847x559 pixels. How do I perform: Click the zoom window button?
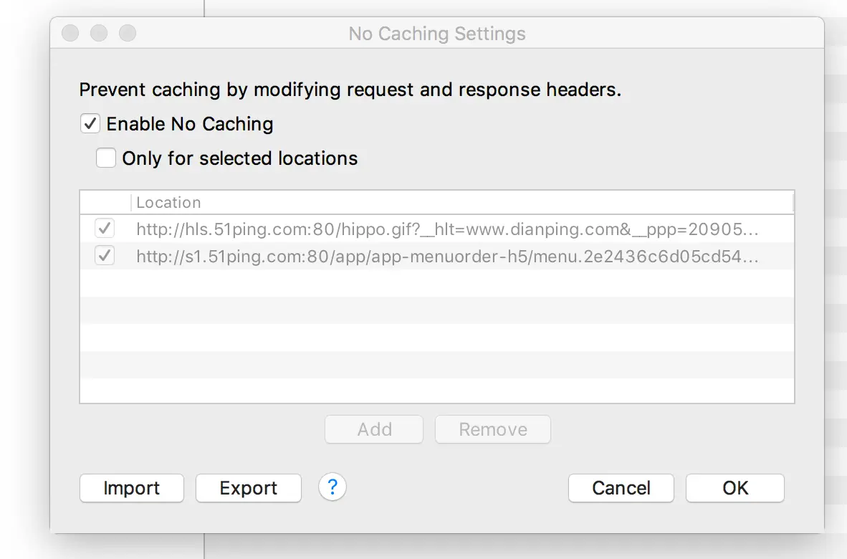coord(128,33)
